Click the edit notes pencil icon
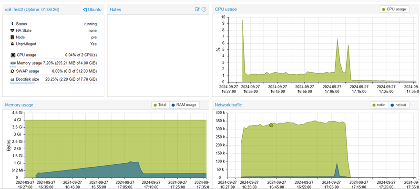The height and width of the screenshot is (189, 420). (197, 9)
